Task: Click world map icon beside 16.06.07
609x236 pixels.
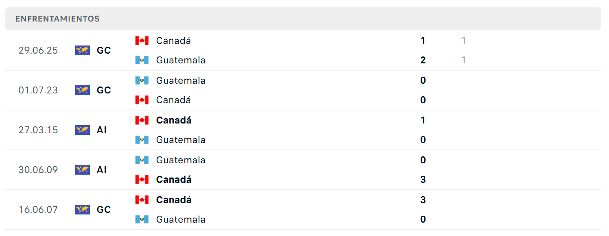Action: pyautogui.click(x=83, y=210)
